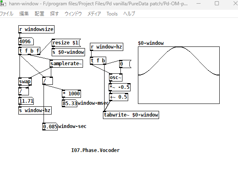The image size is (238, 194).
Task: Open the ウィンドウ menu
Action: point(73,14)
